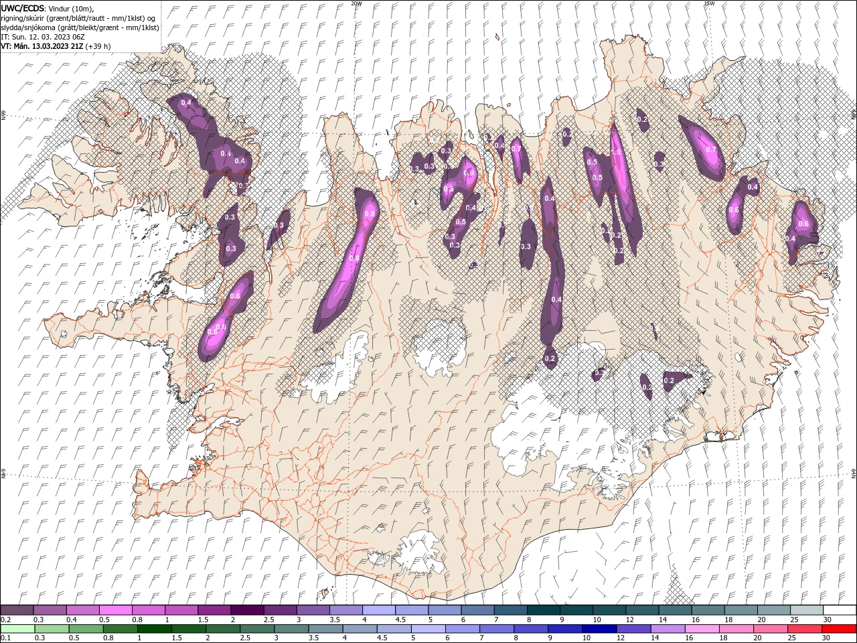Select the red-pink swatch between 25 and 30
This screenshot has height=643, width=857.
(x=805, y=629)
